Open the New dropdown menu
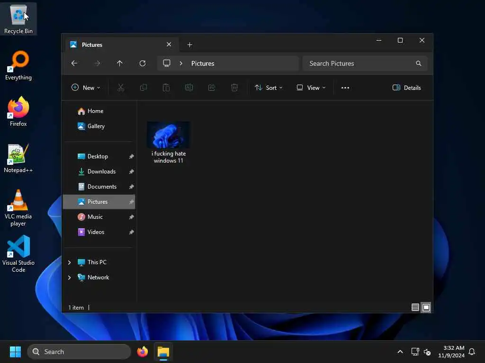485x363 pixels. (86, 87)
